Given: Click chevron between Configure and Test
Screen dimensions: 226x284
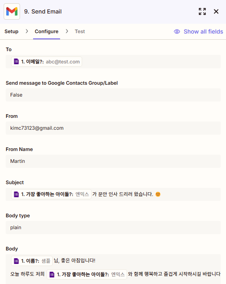Looking at the screenshot, I should (67, 32).
